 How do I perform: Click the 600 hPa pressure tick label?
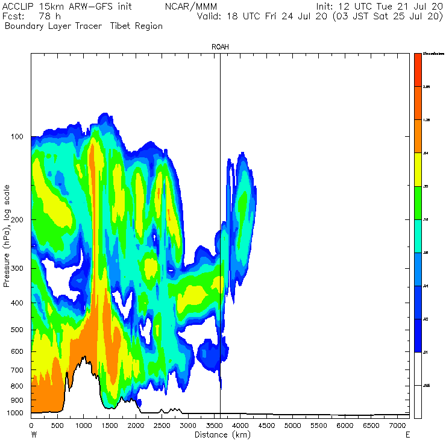tap(17, 351)
